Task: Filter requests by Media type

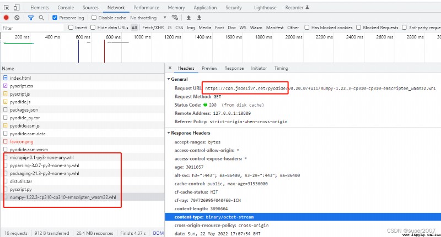Action: [205, 27]
